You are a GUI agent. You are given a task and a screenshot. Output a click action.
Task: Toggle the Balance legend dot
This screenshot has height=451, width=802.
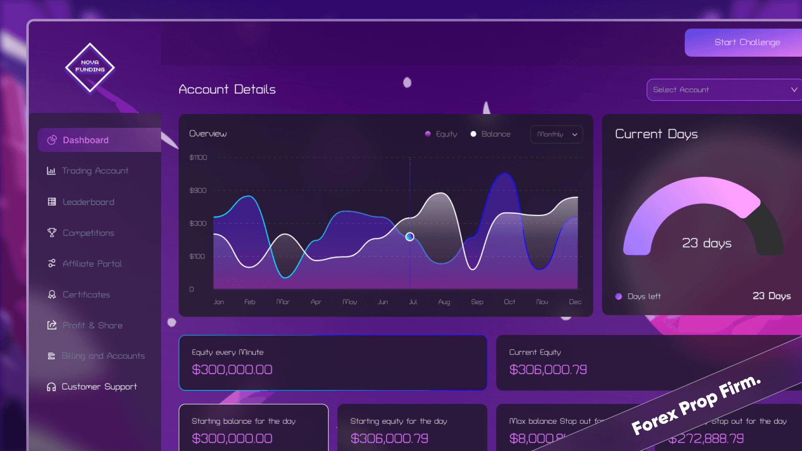tap(473, 134)
